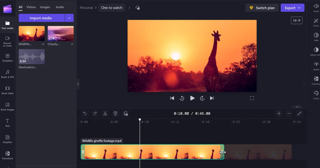The height and width of the screenshot is (168, 320).
Task: Open the Filters panel
Action: (316, 22)
